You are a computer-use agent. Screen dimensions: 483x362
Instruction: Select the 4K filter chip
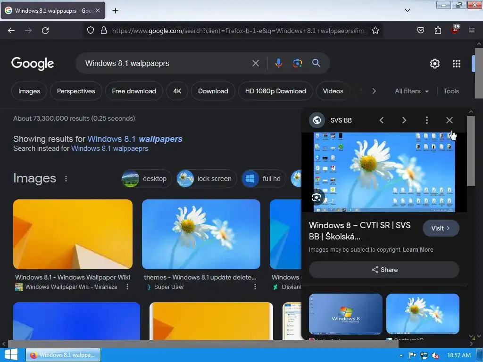[x=177, y=91]
